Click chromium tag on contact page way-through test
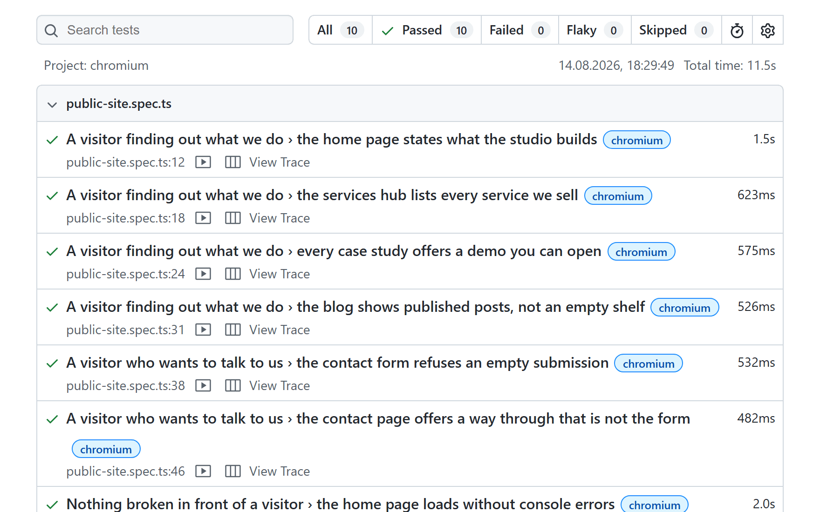 (x=106, y=449)
